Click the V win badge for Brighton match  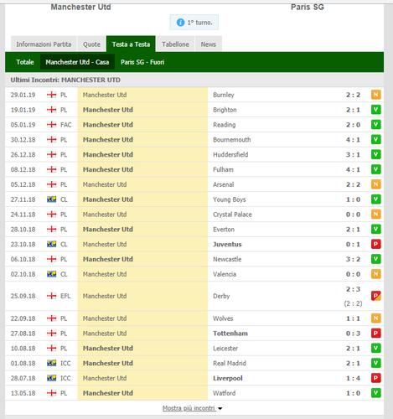[x=375, y=110]
